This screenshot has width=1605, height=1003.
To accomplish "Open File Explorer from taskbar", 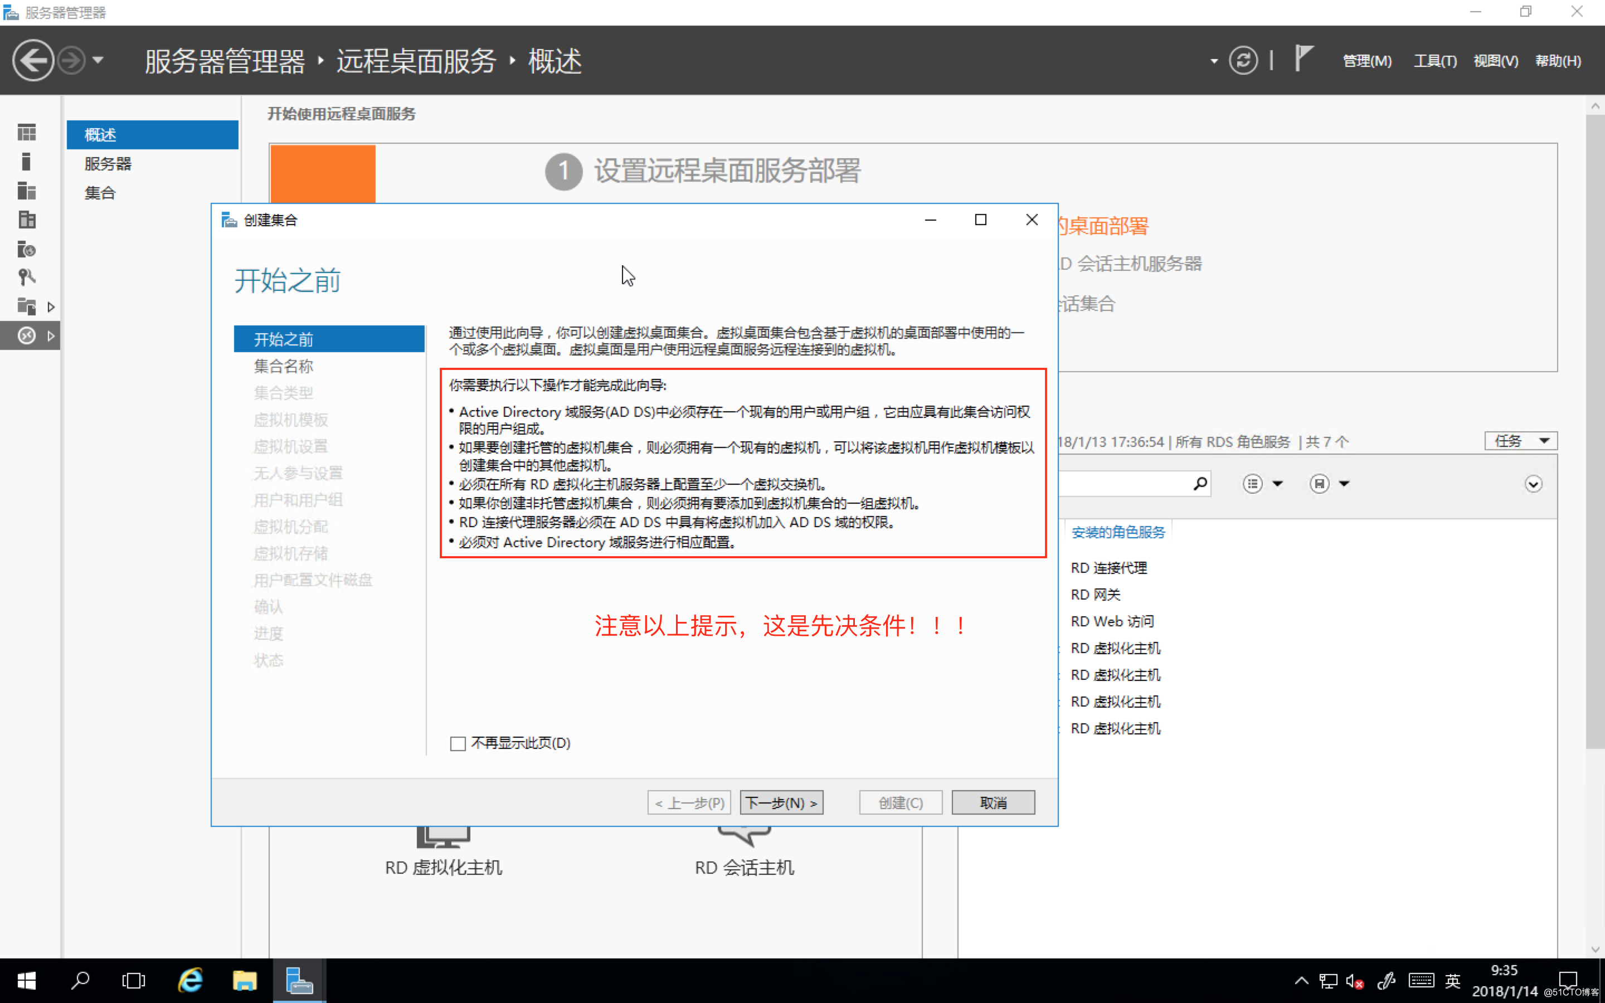I will pos(244,981).
